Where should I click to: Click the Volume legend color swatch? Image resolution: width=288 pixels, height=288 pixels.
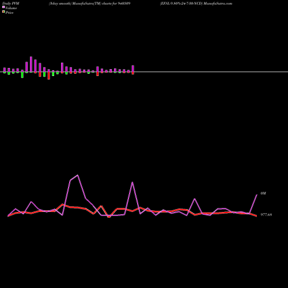pyautogui.click(x=3, y=7)
